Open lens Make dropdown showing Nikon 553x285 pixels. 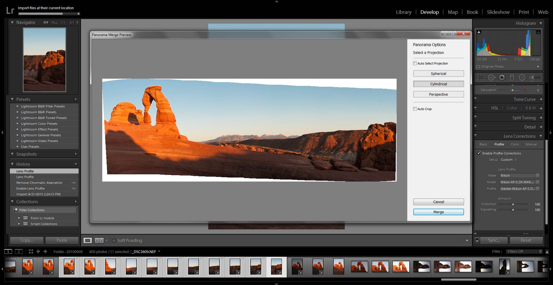click(519, 175)
